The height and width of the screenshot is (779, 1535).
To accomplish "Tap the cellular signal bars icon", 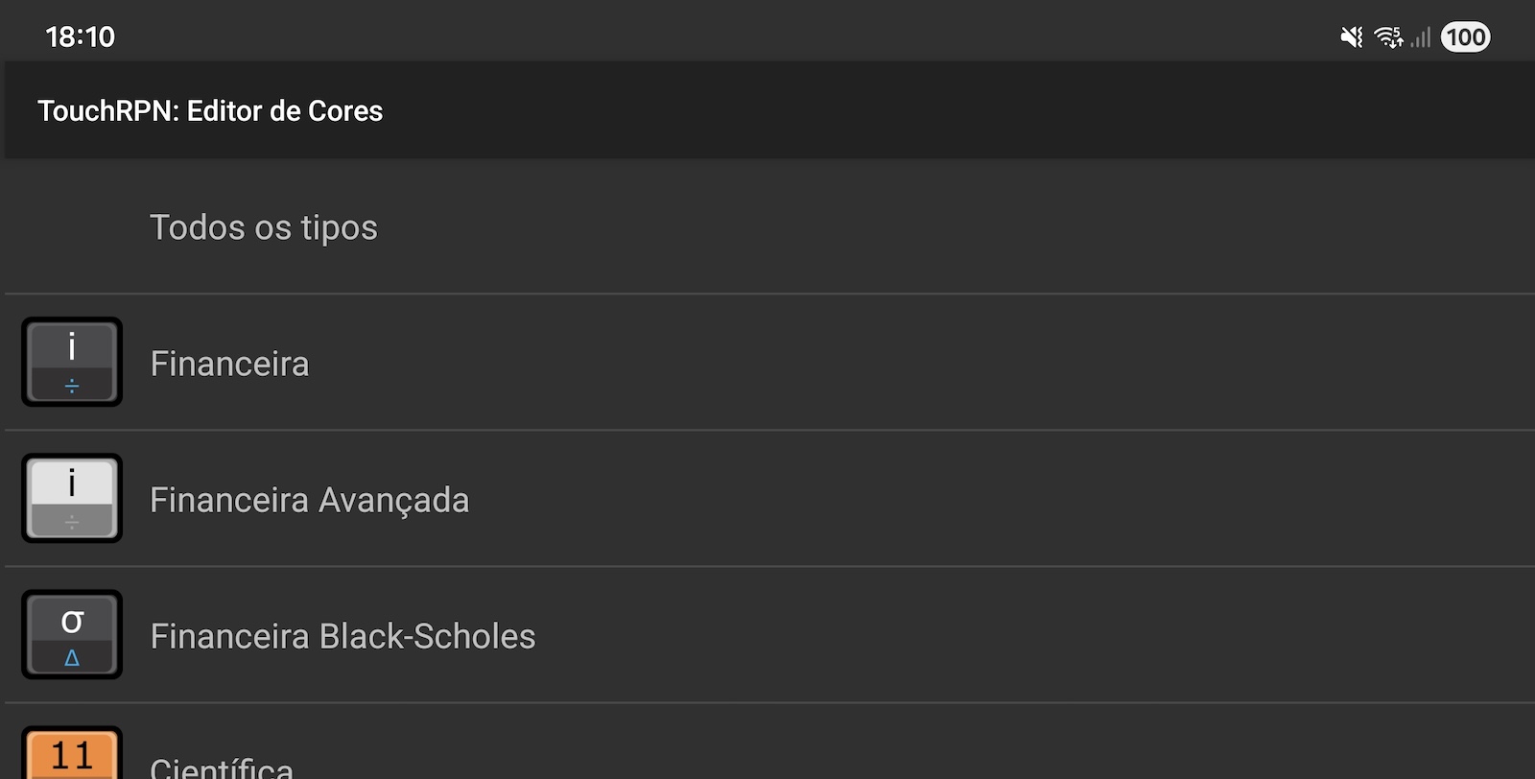I will point(1421,37).
